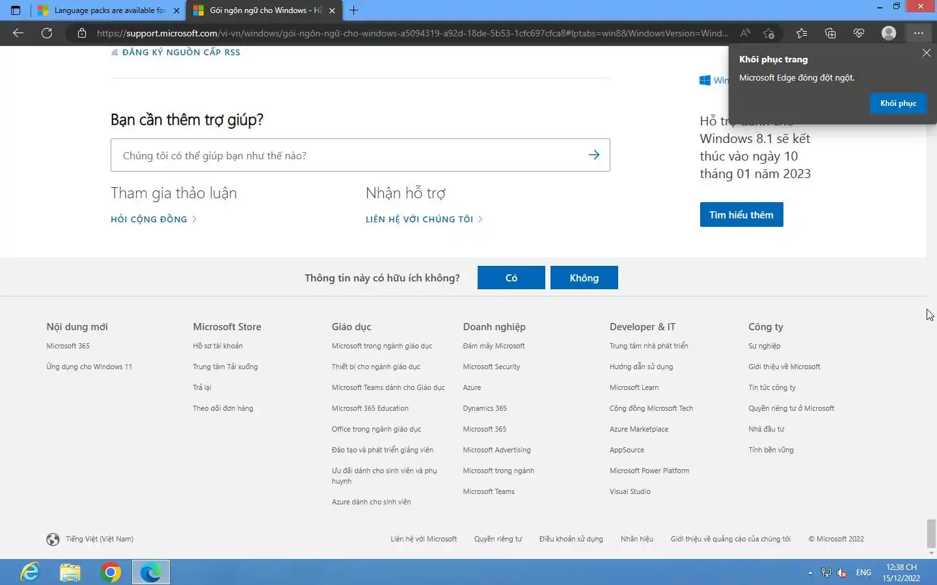This screenshot has height=585, width=937.
Task: Click Khôi phục restore button
Action: [x=898, y=103]
